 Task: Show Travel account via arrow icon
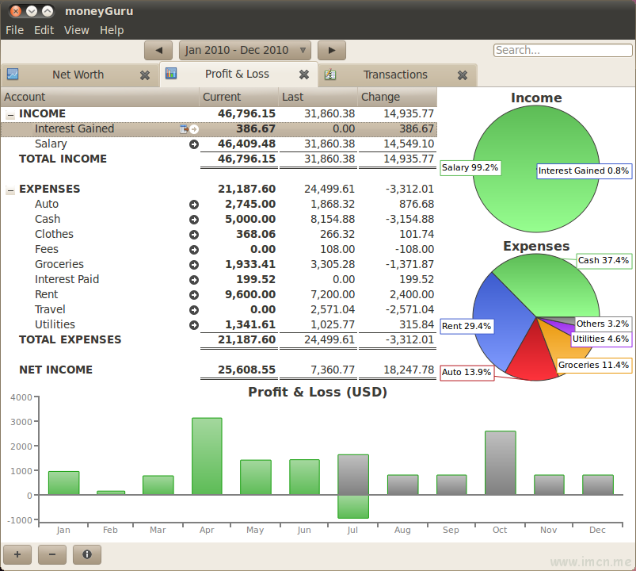tap(194, 310)
